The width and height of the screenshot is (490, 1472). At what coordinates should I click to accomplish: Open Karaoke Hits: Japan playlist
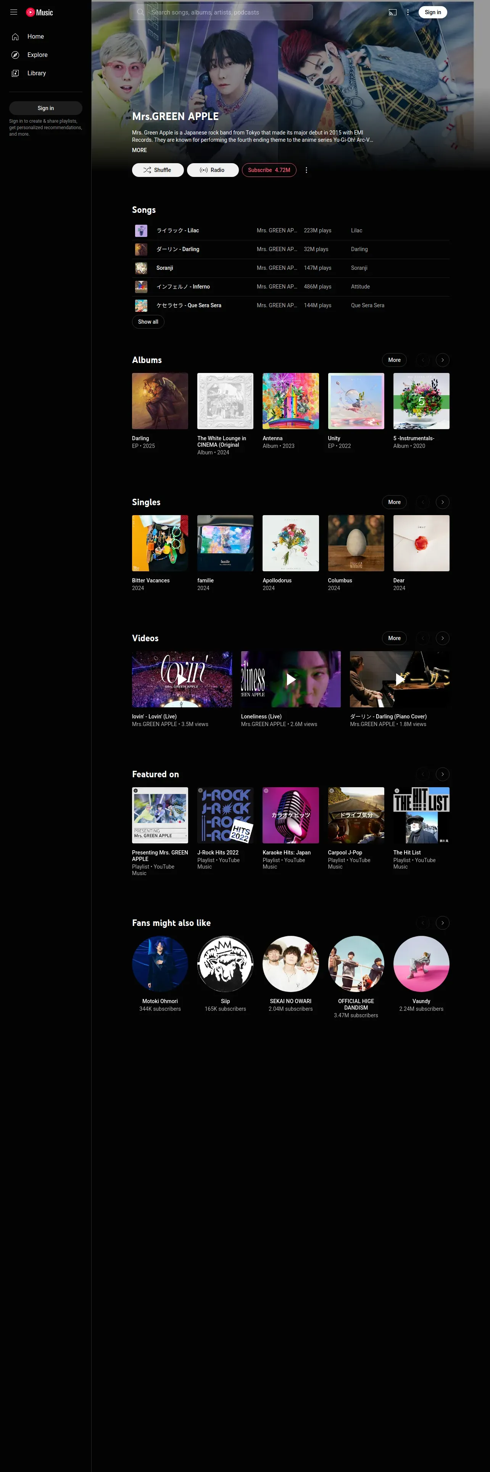(290, 815)
